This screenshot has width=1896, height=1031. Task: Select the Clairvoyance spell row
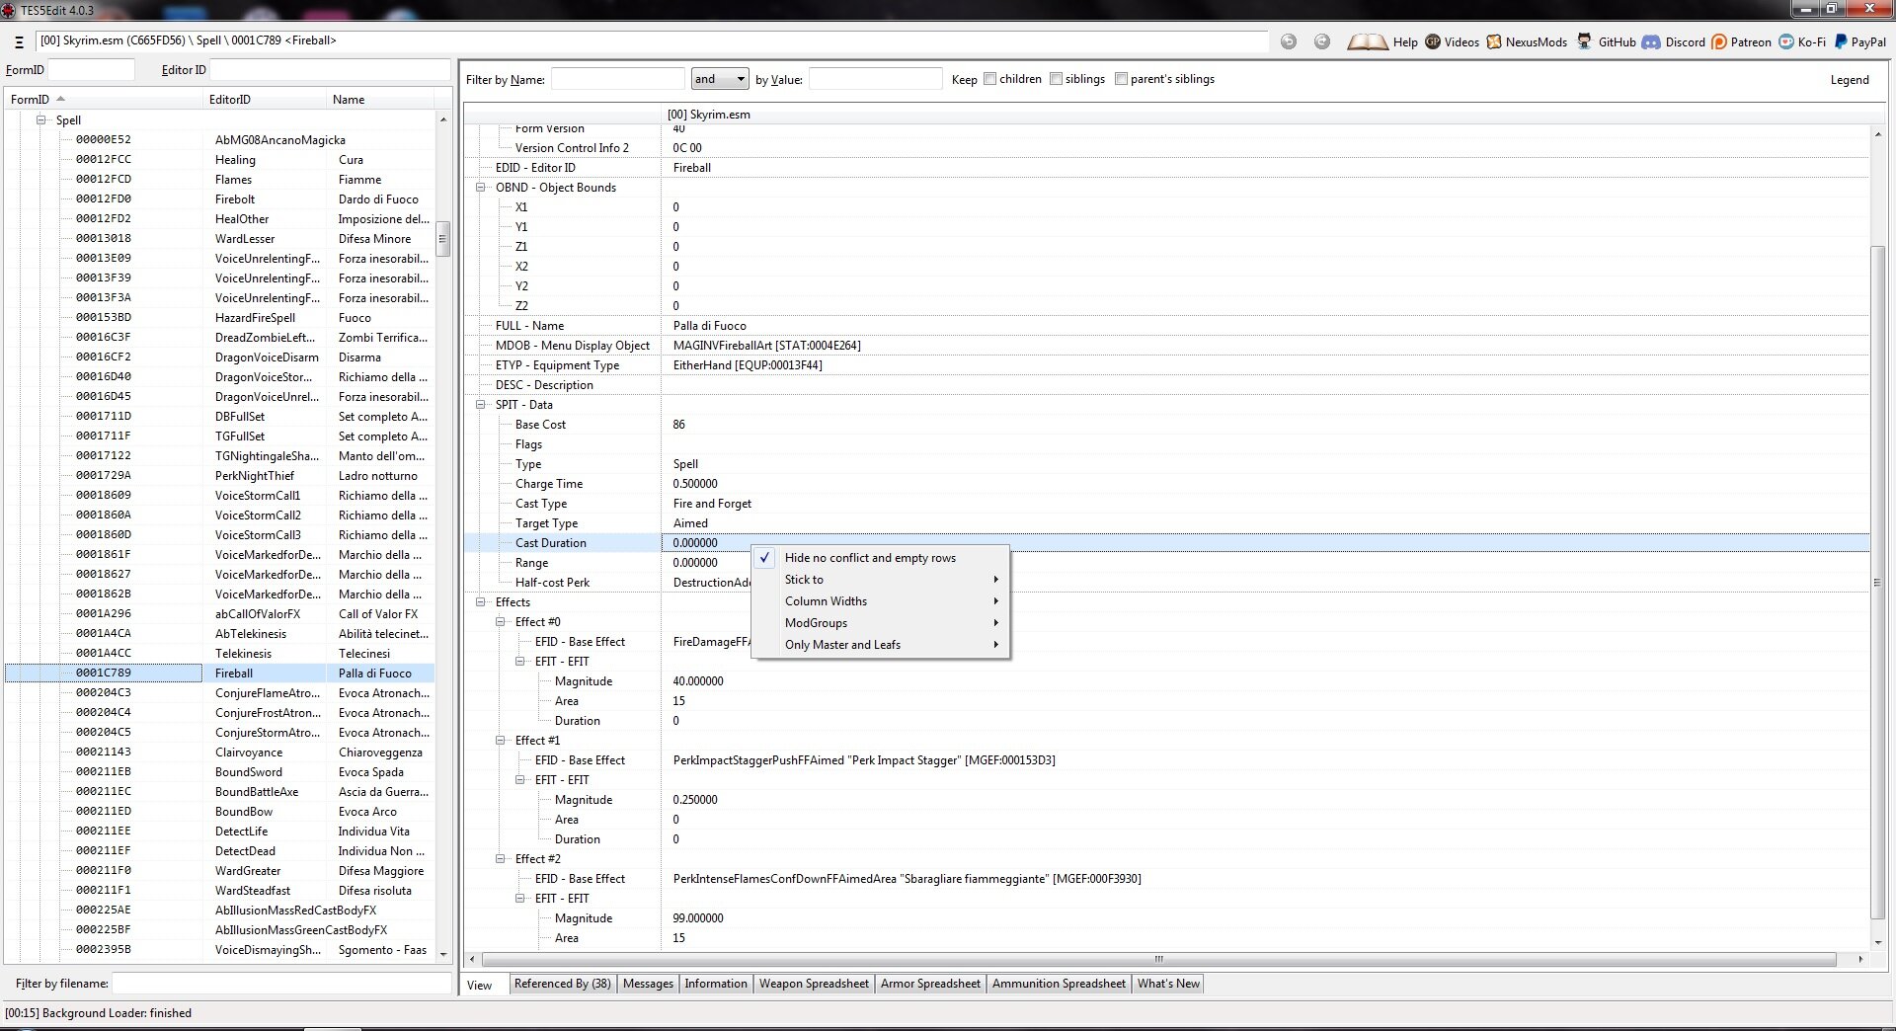click(x=219, y=753)
